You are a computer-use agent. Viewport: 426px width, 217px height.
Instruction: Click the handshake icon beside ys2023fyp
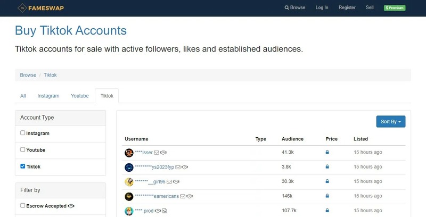pos(185,167)
